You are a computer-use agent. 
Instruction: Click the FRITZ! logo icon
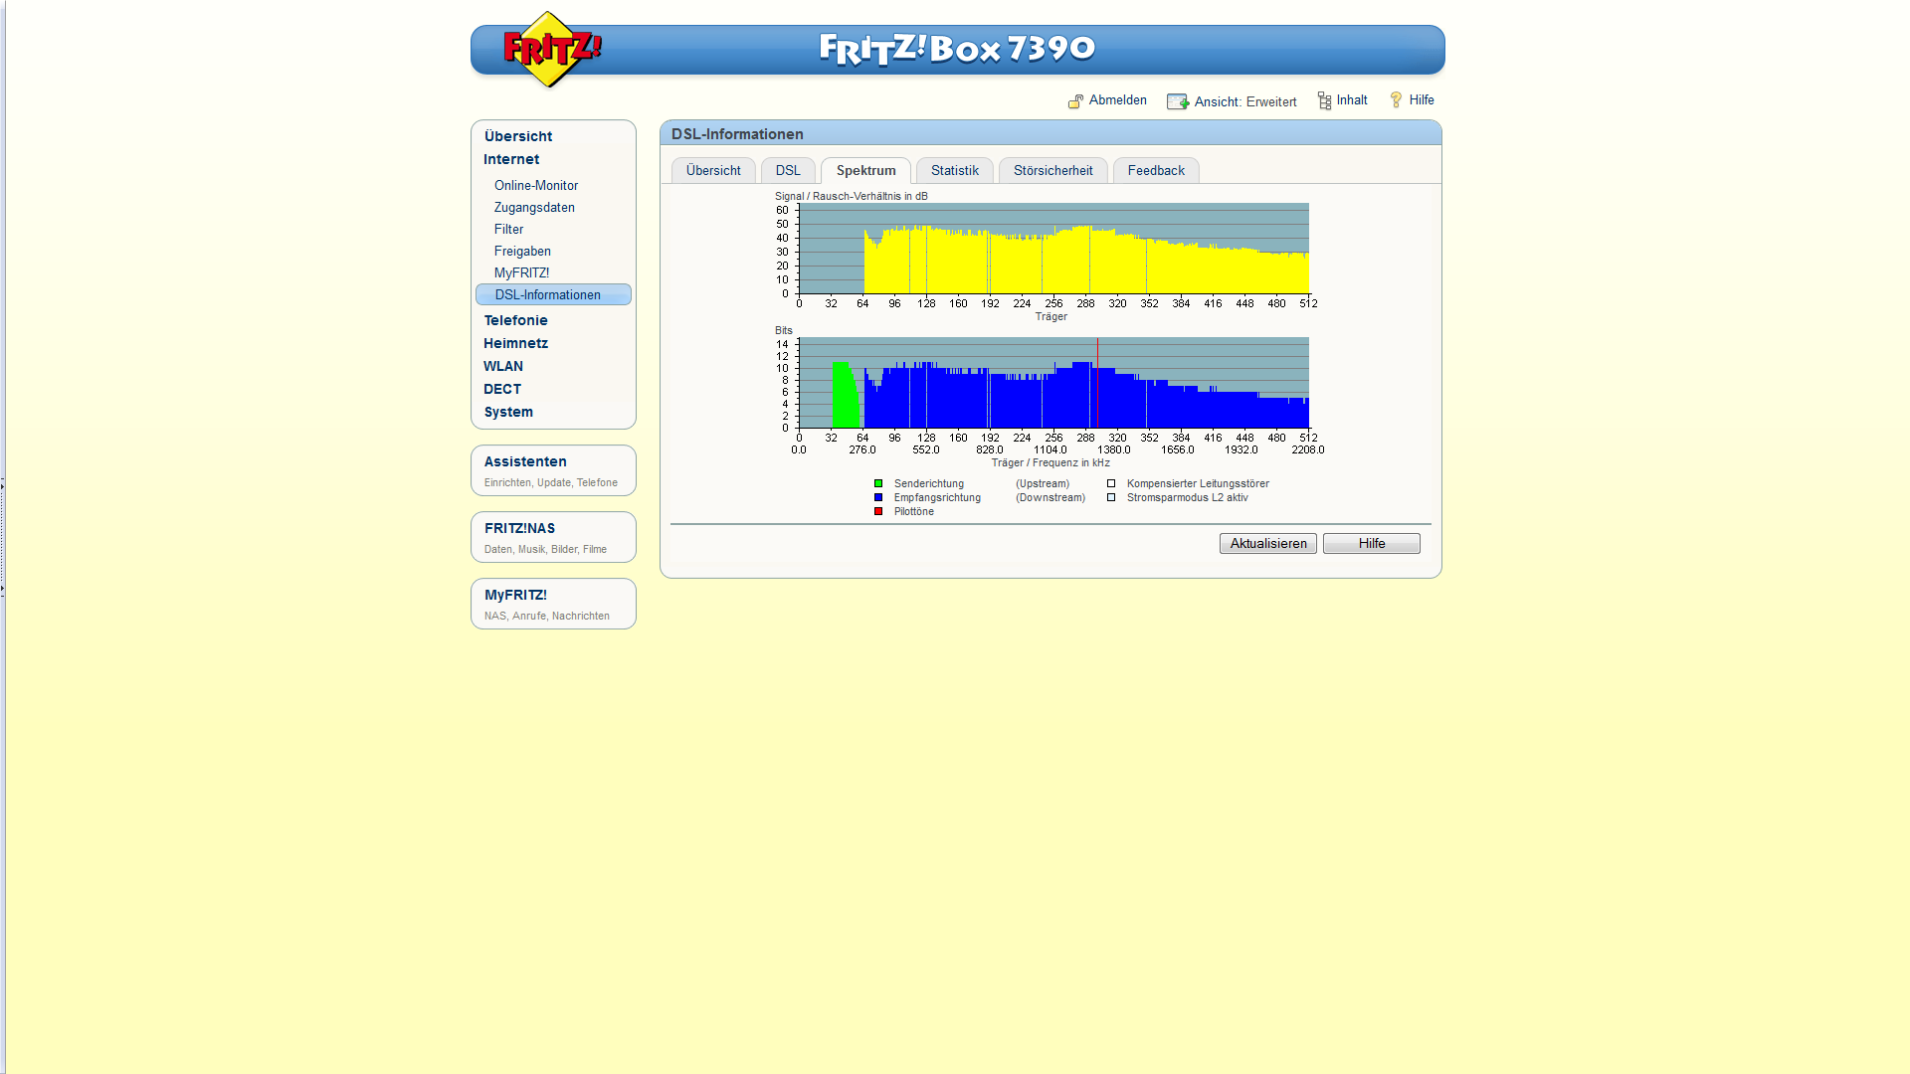click(551, 49)
